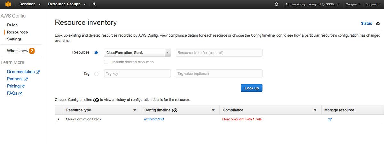Image resolution: width=384 pixels, height=144 pixels.
Task: Click the Documentation external link icon
Action: 38,72
